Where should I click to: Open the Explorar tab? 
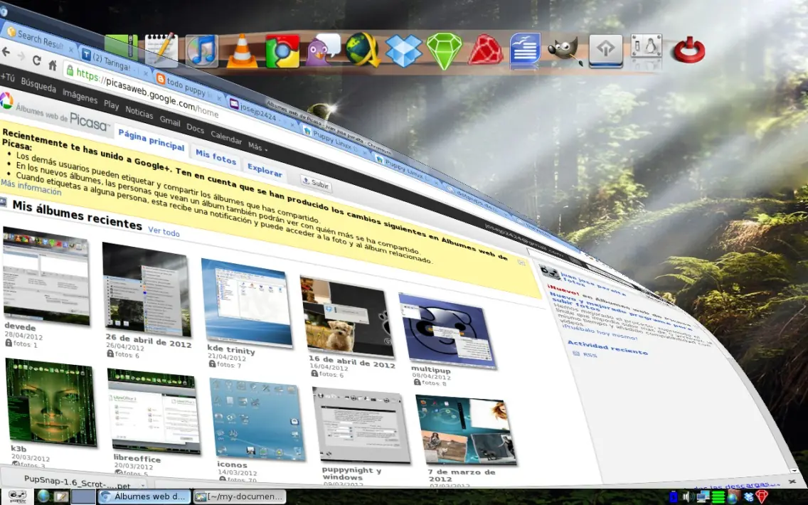tap(265, 171)
